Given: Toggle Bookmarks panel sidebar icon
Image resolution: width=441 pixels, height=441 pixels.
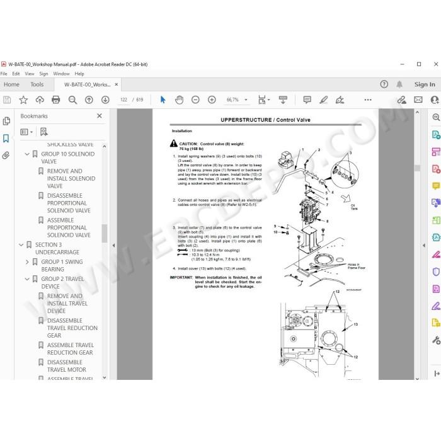Looking at the screenshot, I should point(6,139).
